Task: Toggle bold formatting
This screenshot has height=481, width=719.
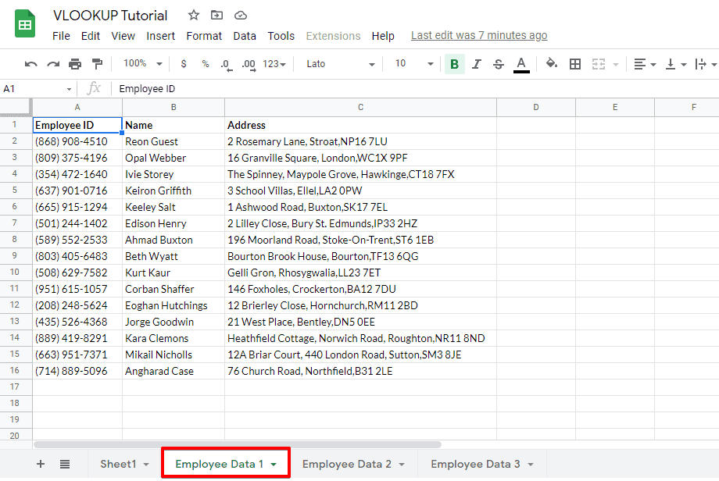Action: [x=454, y=63]
